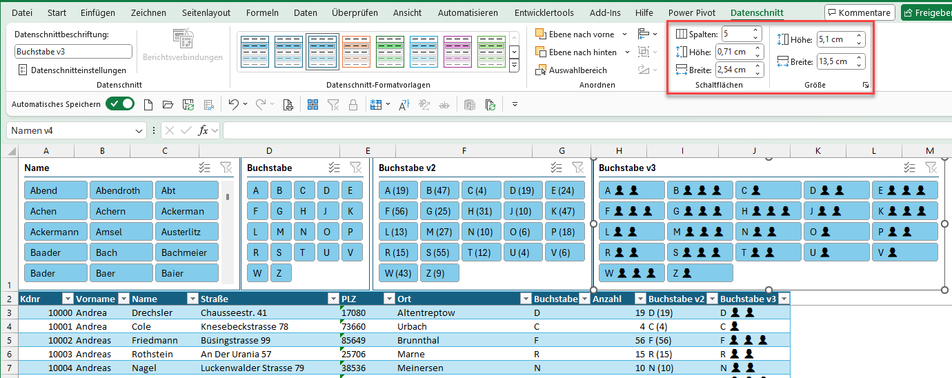Viewport: 952px width, 378px height.
Task: Switch to the Power Pivot tab
Action: 691,12
